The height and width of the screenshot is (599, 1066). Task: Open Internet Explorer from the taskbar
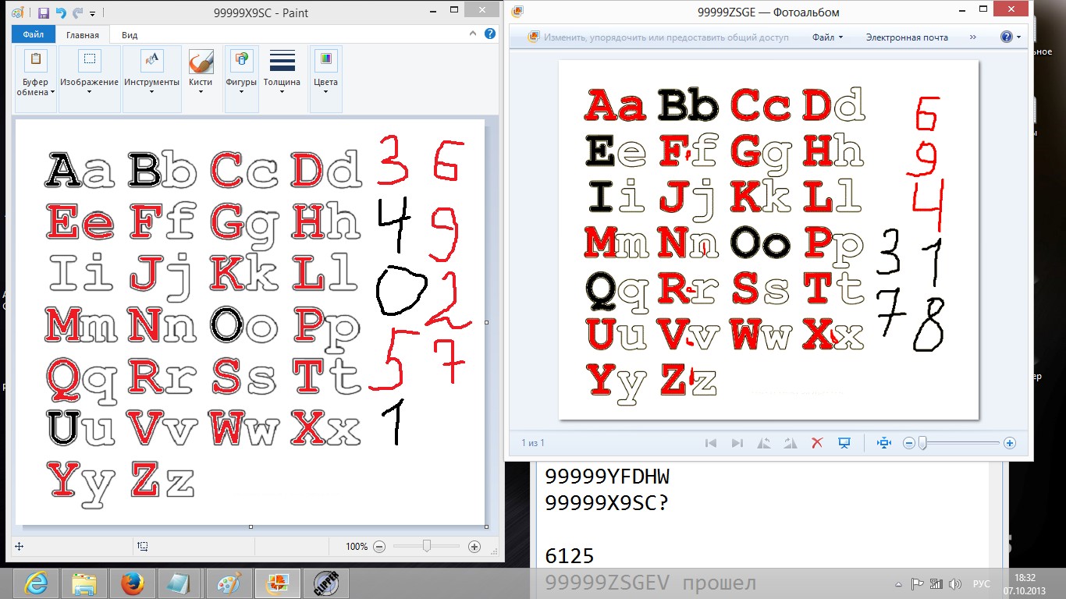click(x=37, y=583)
